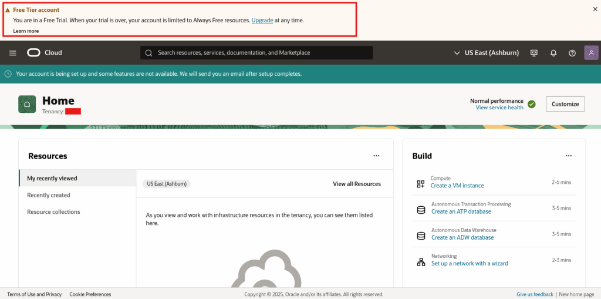Click the clock icon in setup banner
The width and height of the screenshot is (601, 299).
pyautogui.click(x=8, y=73)
